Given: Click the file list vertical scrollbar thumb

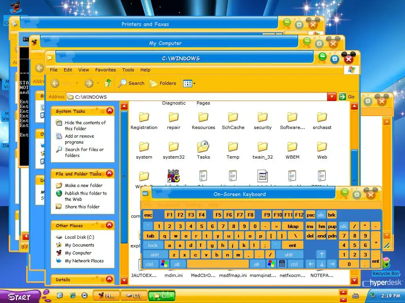Looking at the screenshot, I should coord(354,167).
